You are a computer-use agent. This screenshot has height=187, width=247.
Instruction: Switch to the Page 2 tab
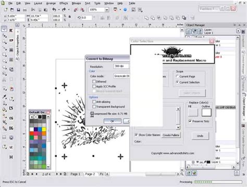point(90,174)
